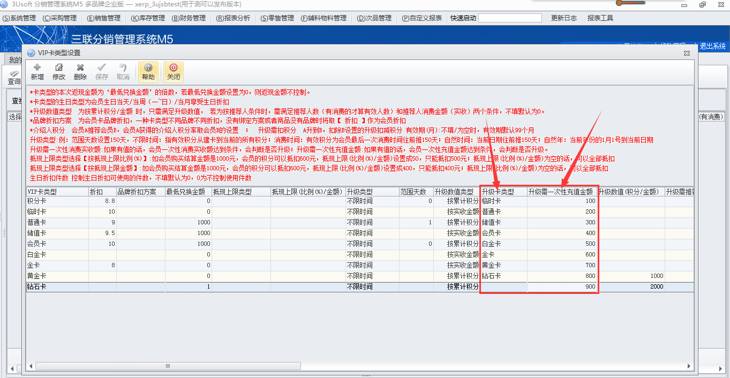Click the 折扣 column header
The height and width of the screenshot is (378, 730).
click(102, 192)
